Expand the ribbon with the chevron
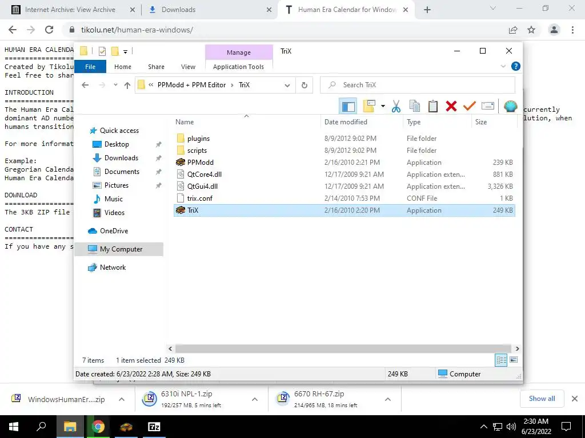The height and width of the screenshot is (438, 585). pos(503,66)
